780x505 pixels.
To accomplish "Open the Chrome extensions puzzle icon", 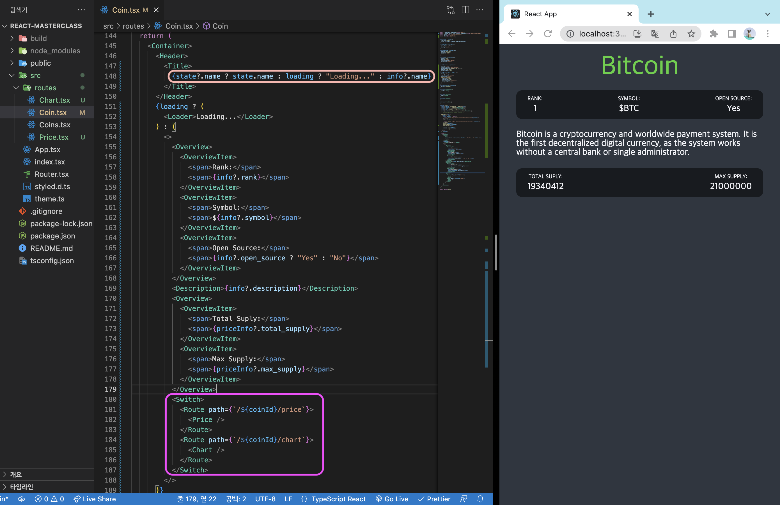I will [714, 34].
